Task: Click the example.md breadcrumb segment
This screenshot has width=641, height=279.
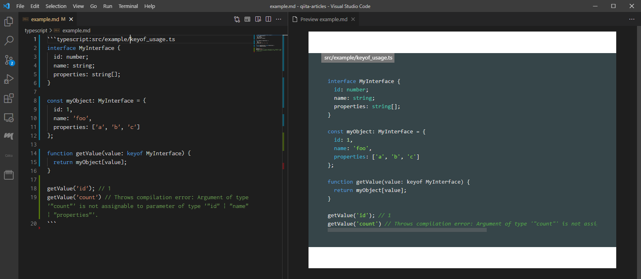Action: click(76, 30)
